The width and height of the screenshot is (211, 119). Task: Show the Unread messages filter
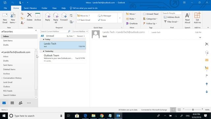(x=50, y=36)
